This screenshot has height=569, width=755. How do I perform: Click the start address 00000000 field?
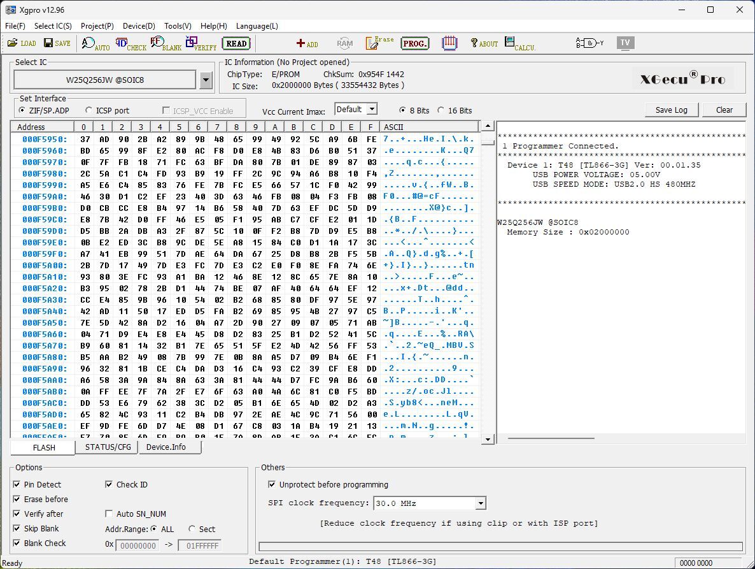tap(138, 545)
